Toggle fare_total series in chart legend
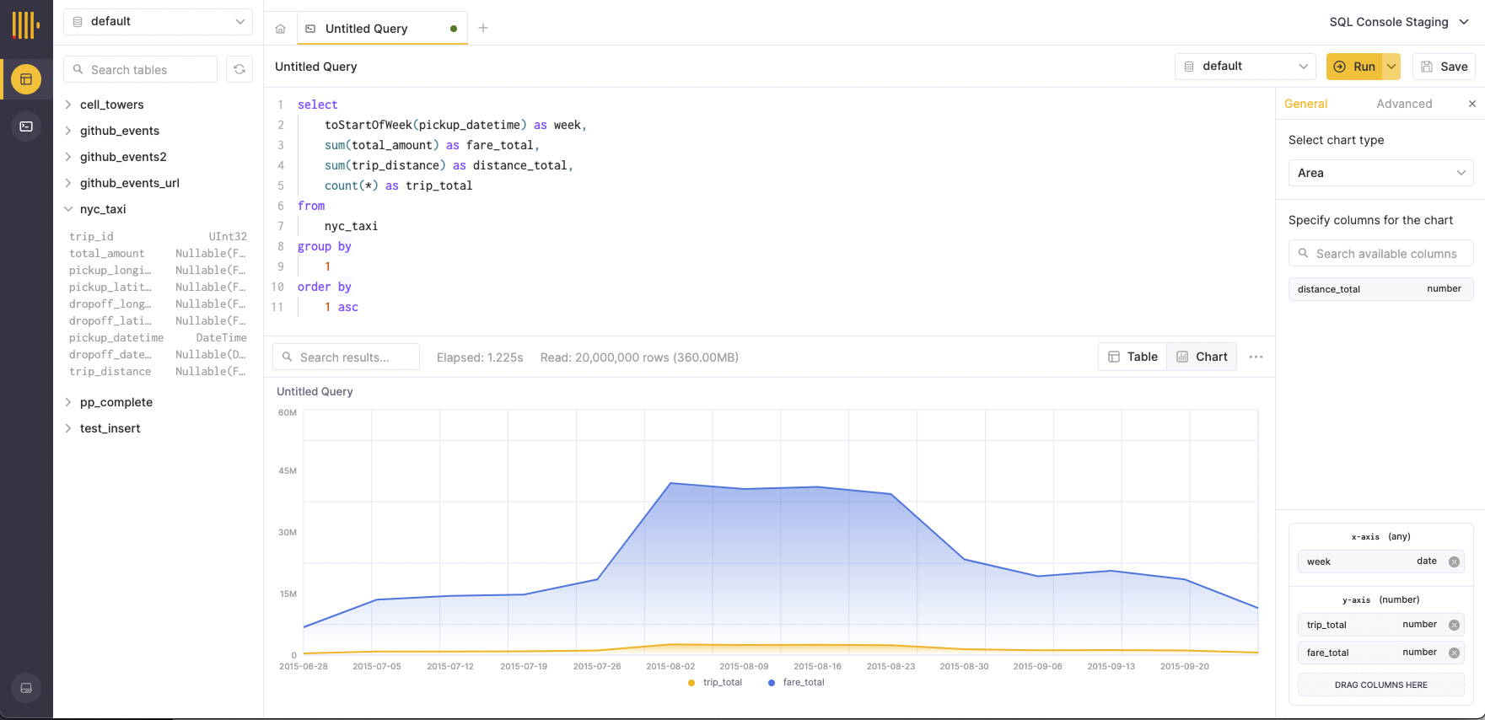Viewport: 1485px width, 720px height. pos(796,682)
